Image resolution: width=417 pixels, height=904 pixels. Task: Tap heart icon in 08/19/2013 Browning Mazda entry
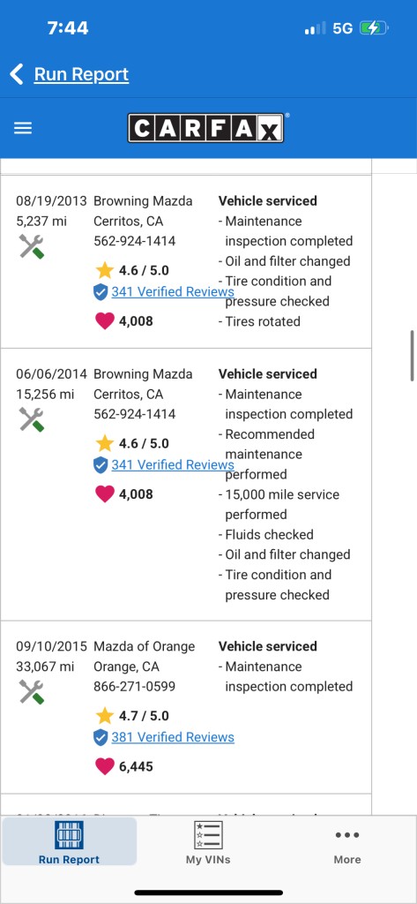tap(104, 321)
